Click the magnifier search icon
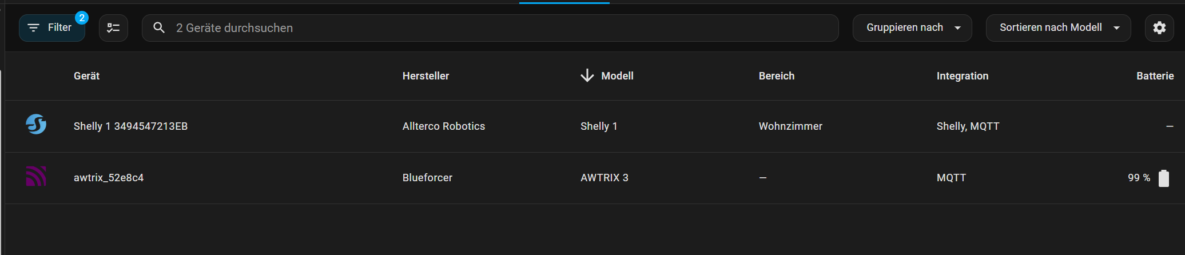Screen dimensions: 1185x255 (x=159, y=28)
